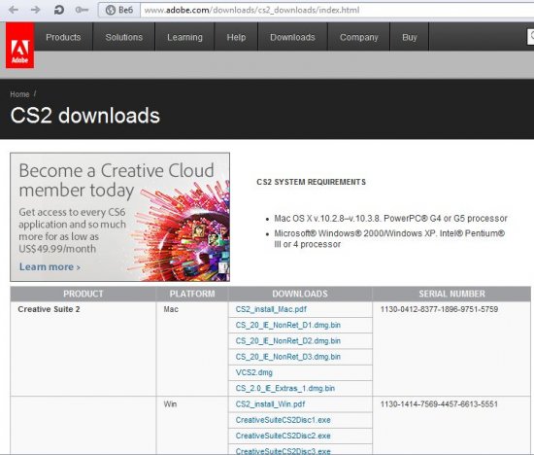Download CreativeSuiteCS2Disc1.exe
The height and width of the screenshot is (455, 534).
coord(283,420)
